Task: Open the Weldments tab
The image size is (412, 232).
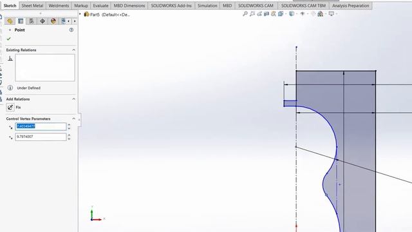Action: (x=59, y=6)
